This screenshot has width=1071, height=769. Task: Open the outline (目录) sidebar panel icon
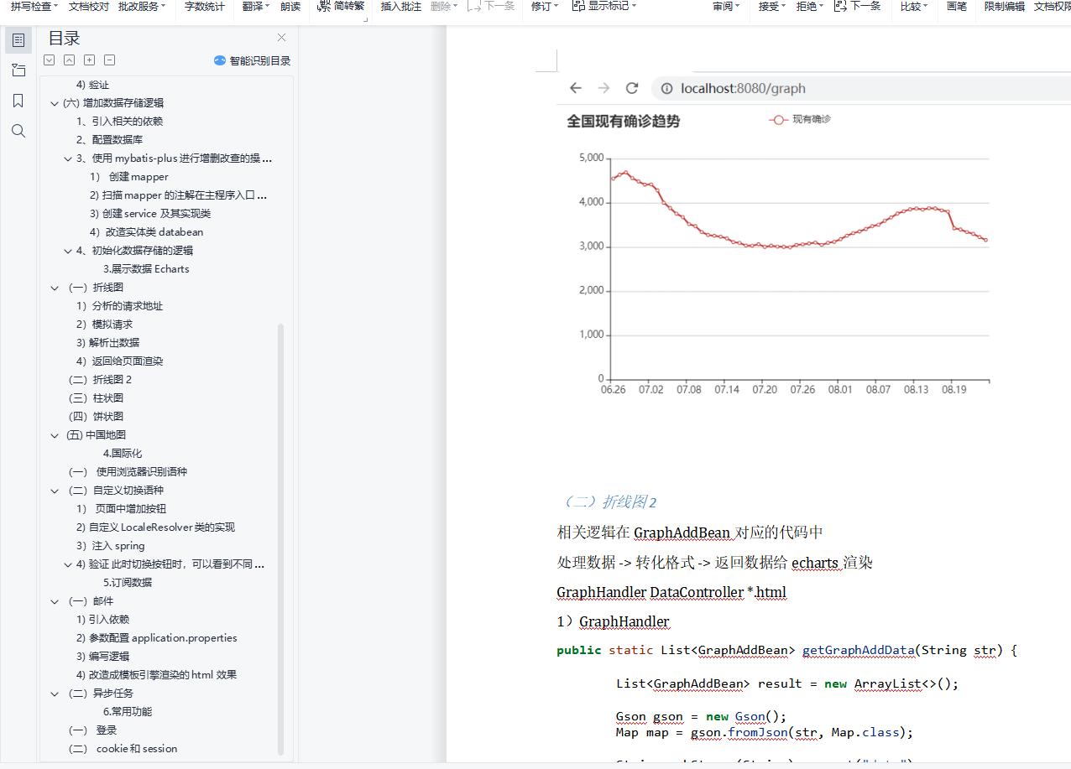coord(18,39)
